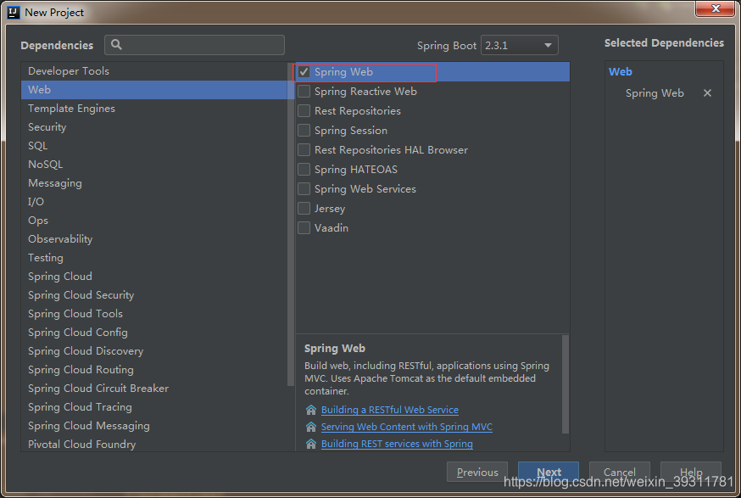Select the Spring Web Services checkbox
The width and height of the screenshot is (741, 498).
point(304,188)
